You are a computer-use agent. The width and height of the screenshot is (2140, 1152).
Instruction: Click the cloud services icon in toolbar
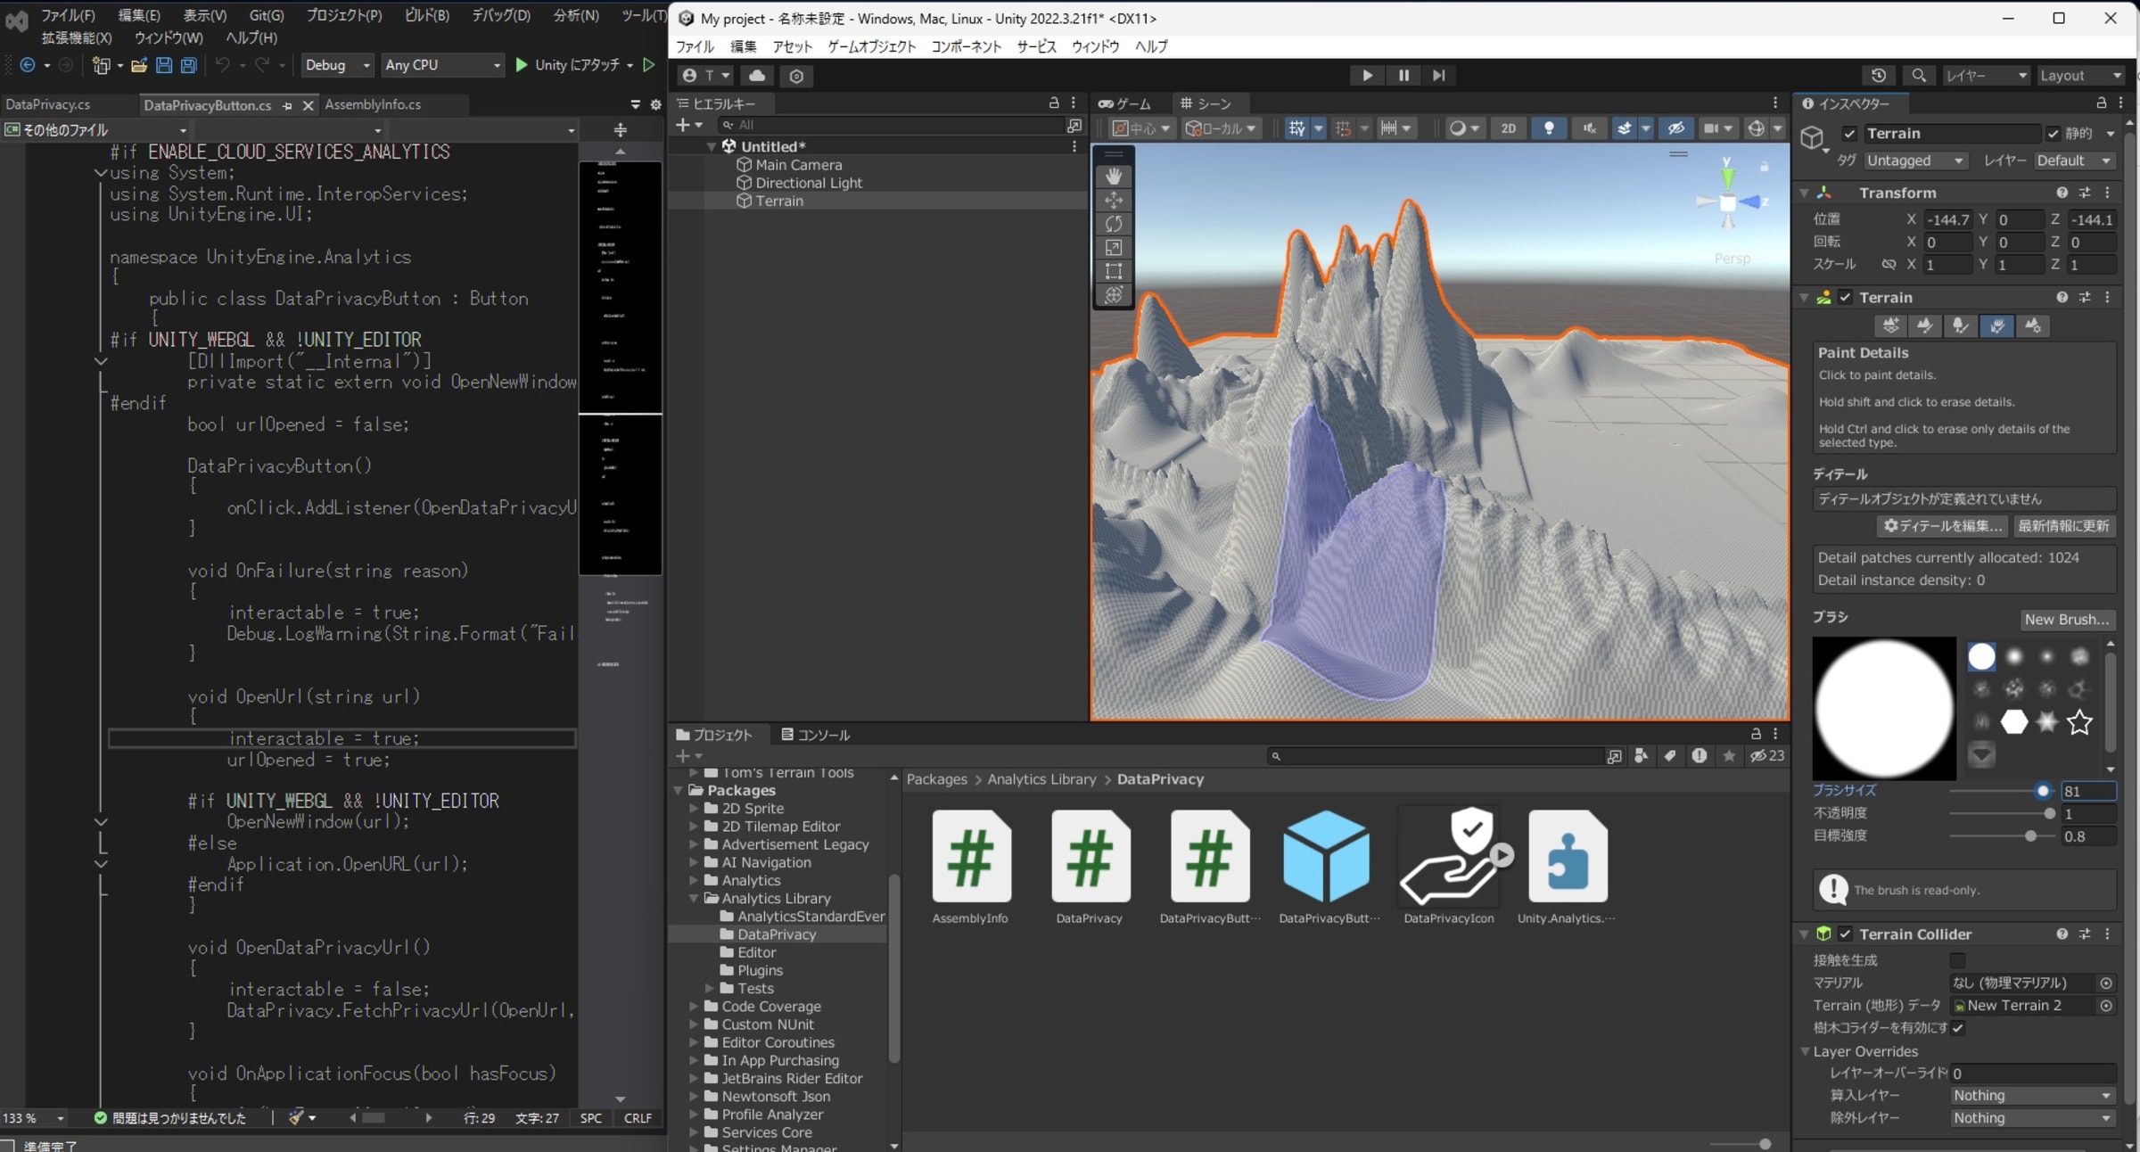point(757,76)
